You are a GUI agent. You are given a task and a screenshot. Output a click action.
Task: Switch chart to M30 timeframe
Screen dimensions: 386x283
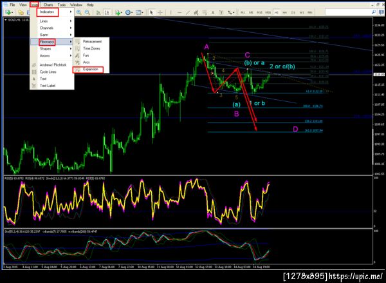coord(268,12)
